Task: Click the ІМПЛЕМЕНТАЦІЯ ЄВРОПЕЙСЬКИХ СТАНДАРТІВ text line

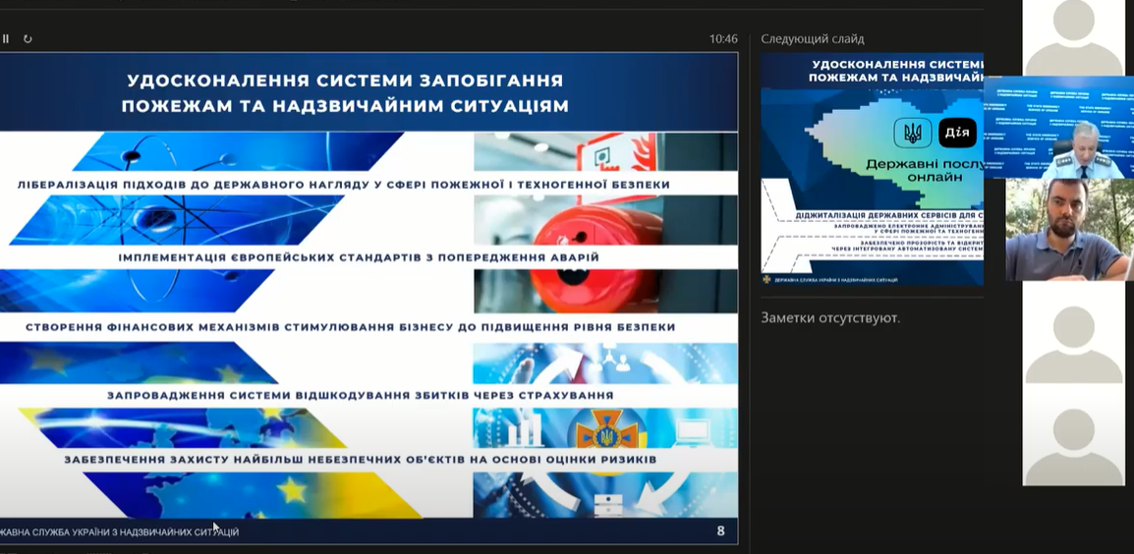Action: 359,257
